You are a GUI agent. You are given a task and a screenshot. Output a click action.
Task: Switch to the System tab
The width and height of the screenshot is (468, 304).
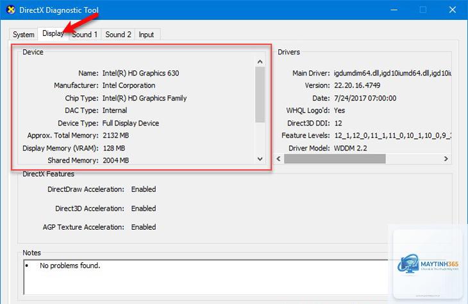[23, 35]
